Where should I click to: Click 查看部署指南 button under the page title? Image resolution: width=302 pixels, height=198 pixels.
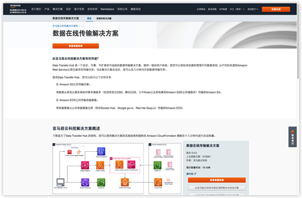click(76, 46)
